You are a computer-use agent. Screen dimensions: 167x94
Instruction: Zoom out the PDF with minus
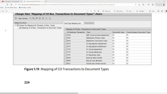(87, 11)
